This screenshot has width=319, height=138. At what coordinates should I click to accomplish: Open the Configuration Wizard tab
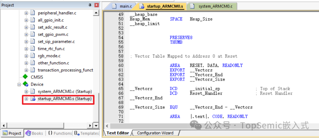pos(155,133)
